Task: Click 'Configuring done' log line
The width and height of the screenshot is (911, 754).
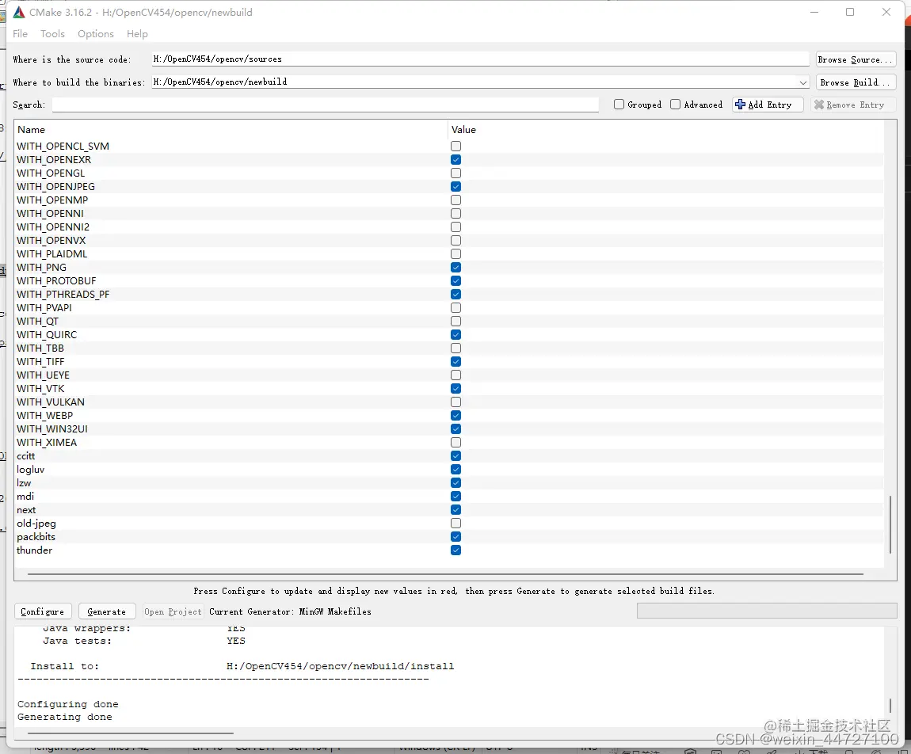Action: click(x=68, y=704)
